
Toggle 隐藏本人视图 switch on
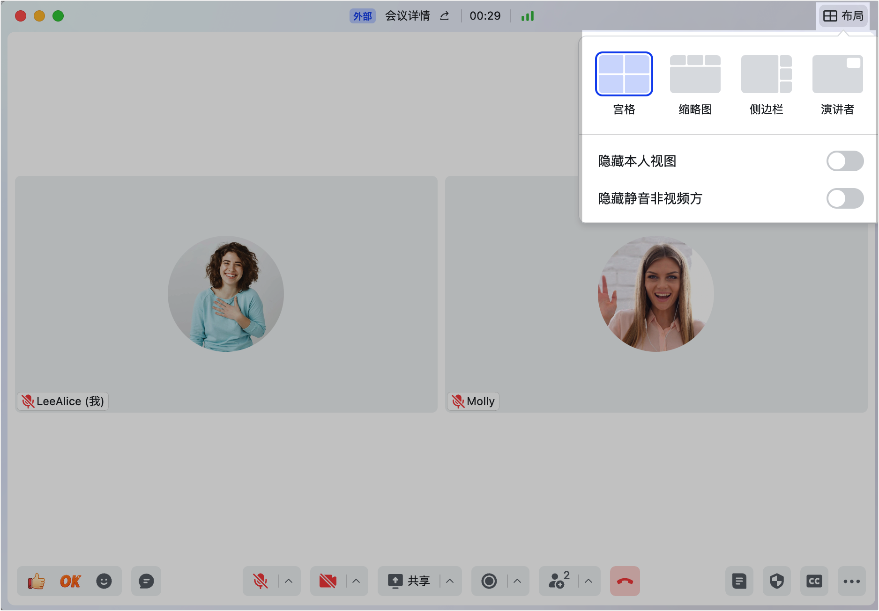coord(845,161)
